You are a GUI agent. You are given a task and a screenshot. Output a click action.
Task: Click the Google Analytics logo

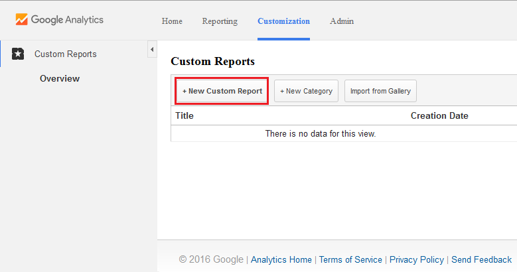point(59,20)
